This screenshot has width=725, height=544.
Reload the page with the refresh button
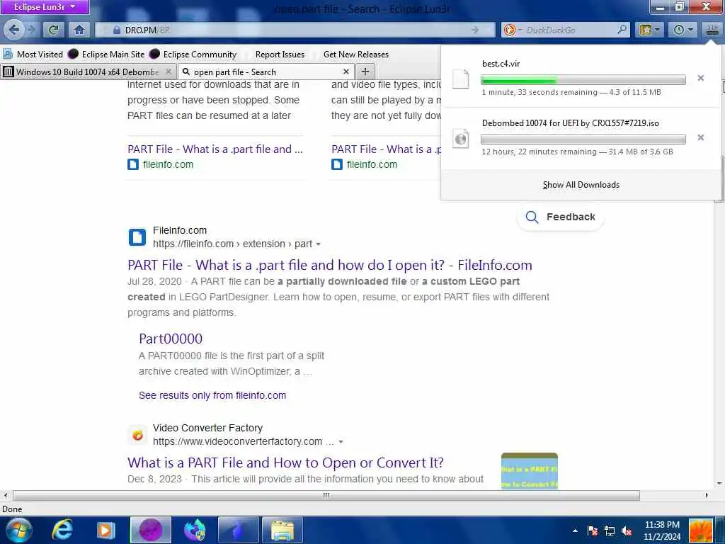point(53,30)
